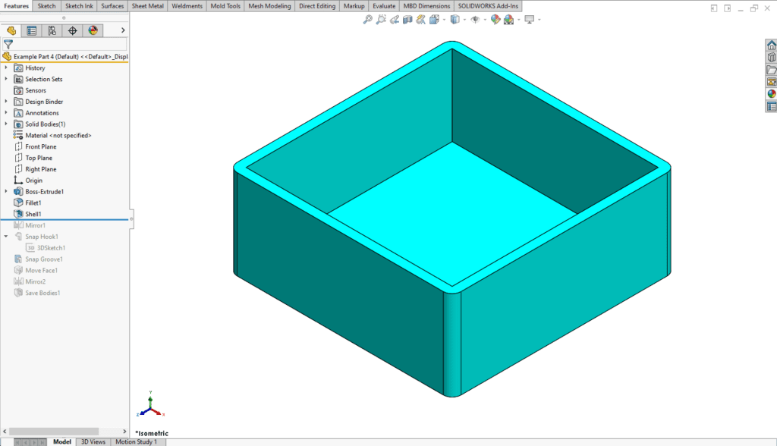Viewport: 777px width, 446px height.
Task: Click the Section View icon in view toolbar
Action: [408, 20]
